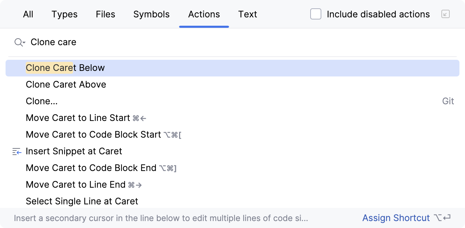Select Move Caret to Line Start

point(78,118)
